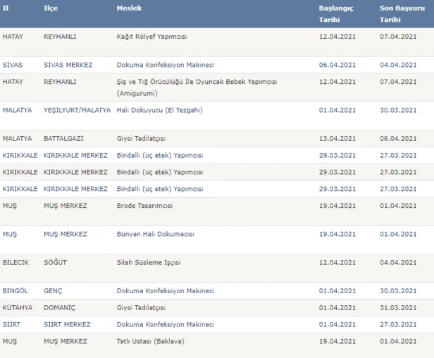Viewport: 434px width, 358px height.
Task: Open Bünyan Halı Dokumacısı listing
Action: (155, 234)
